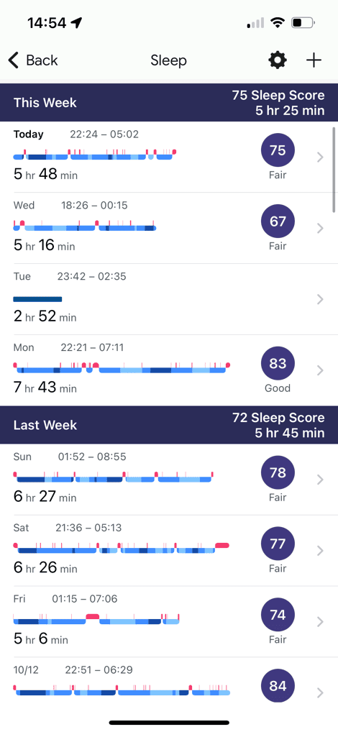Tap Tuesday's solid blue sleep bar

coord(37,299)
